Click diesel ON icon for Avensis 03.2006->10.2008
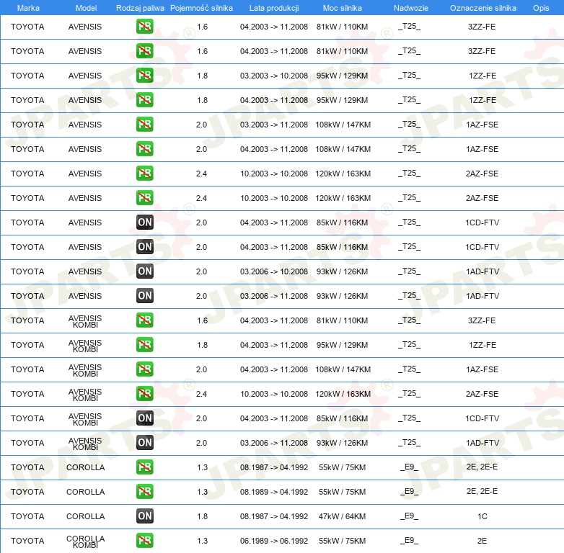The width and height of the screenshot is (564, 553). point(144,271)
